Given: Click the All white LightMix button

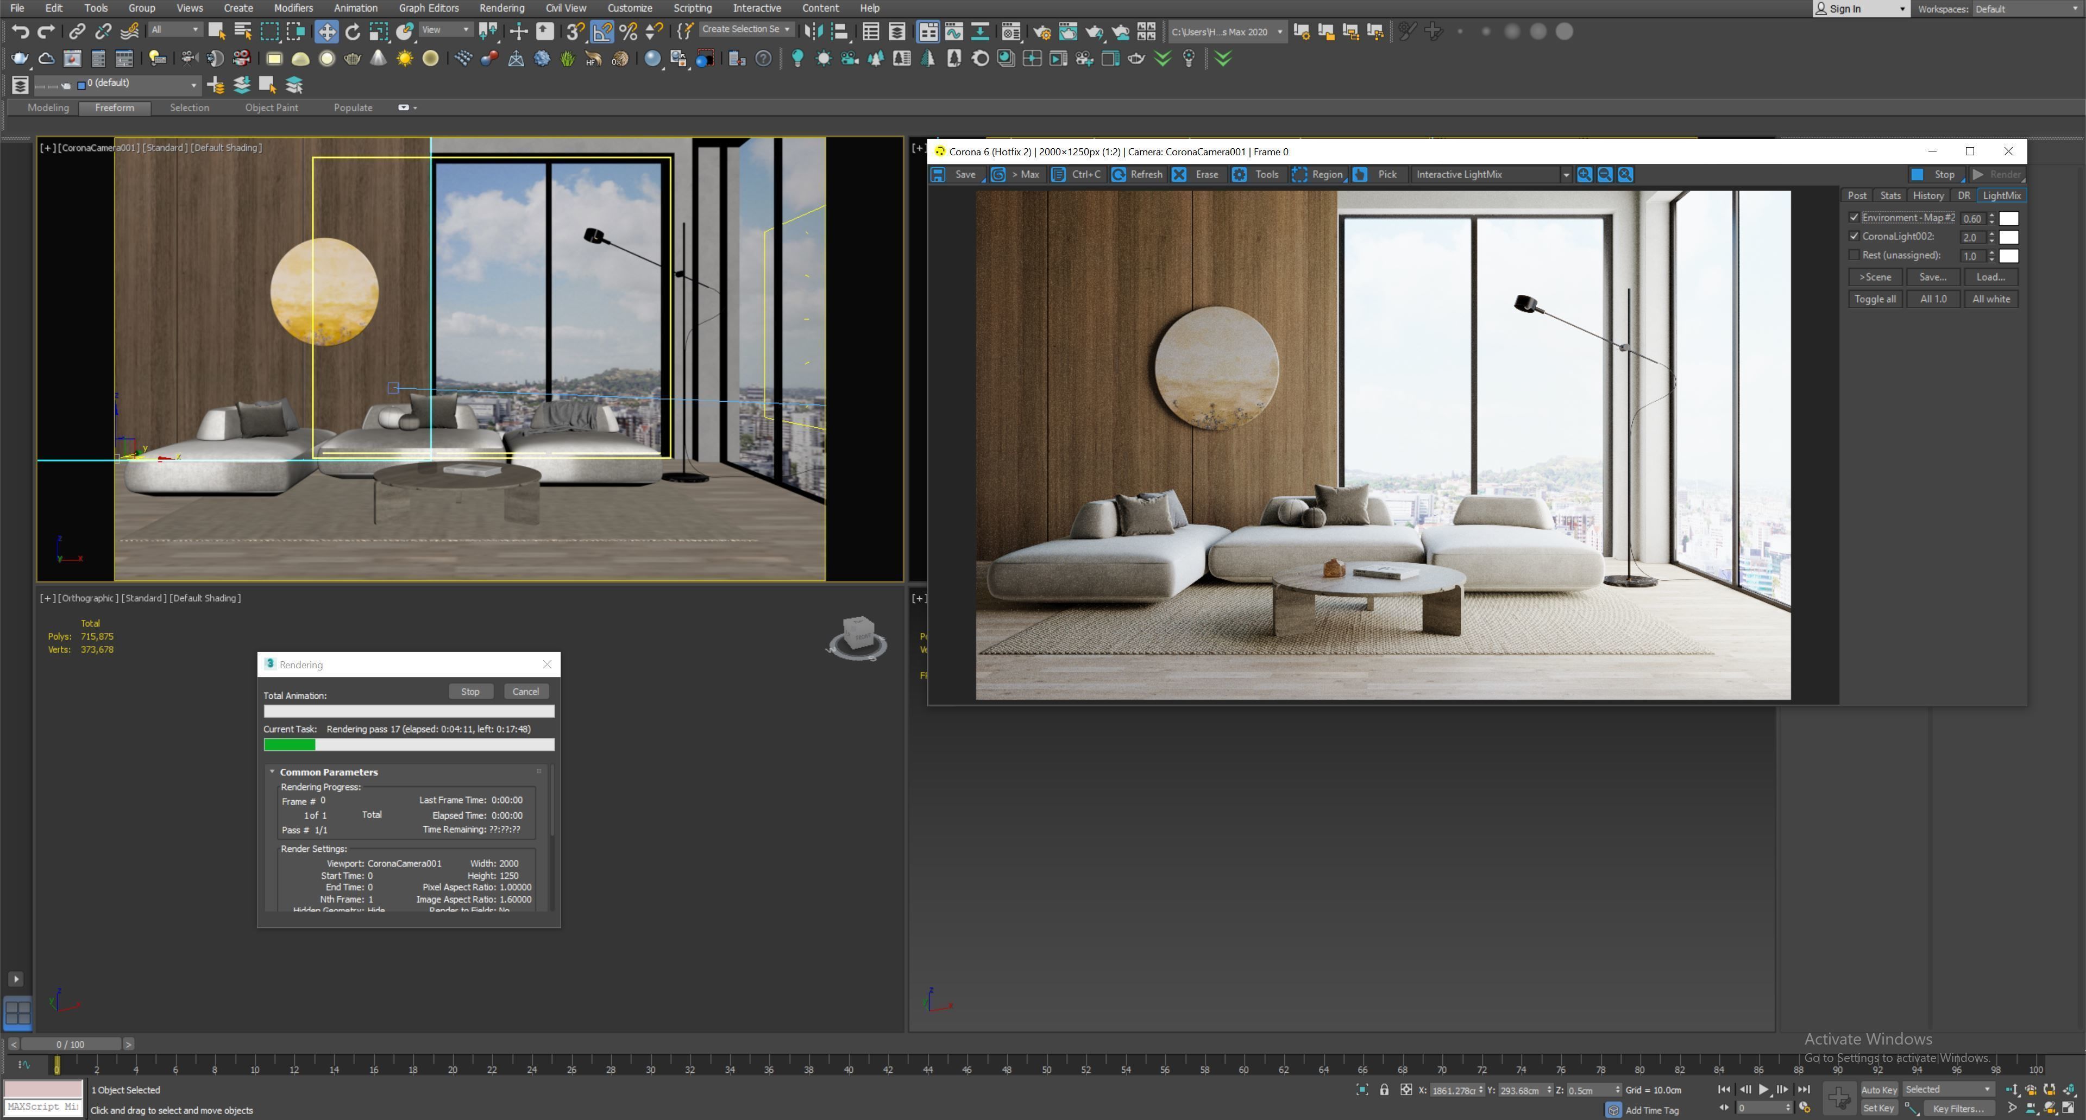Looking at the screenshot, I should 1990,299.
